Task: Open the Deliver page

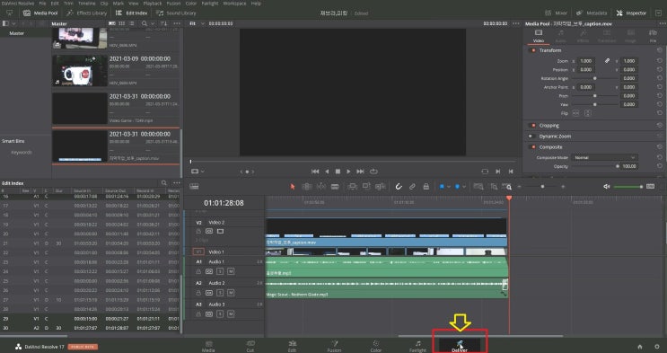Action: pyautogui.click(x=460, y=346)
